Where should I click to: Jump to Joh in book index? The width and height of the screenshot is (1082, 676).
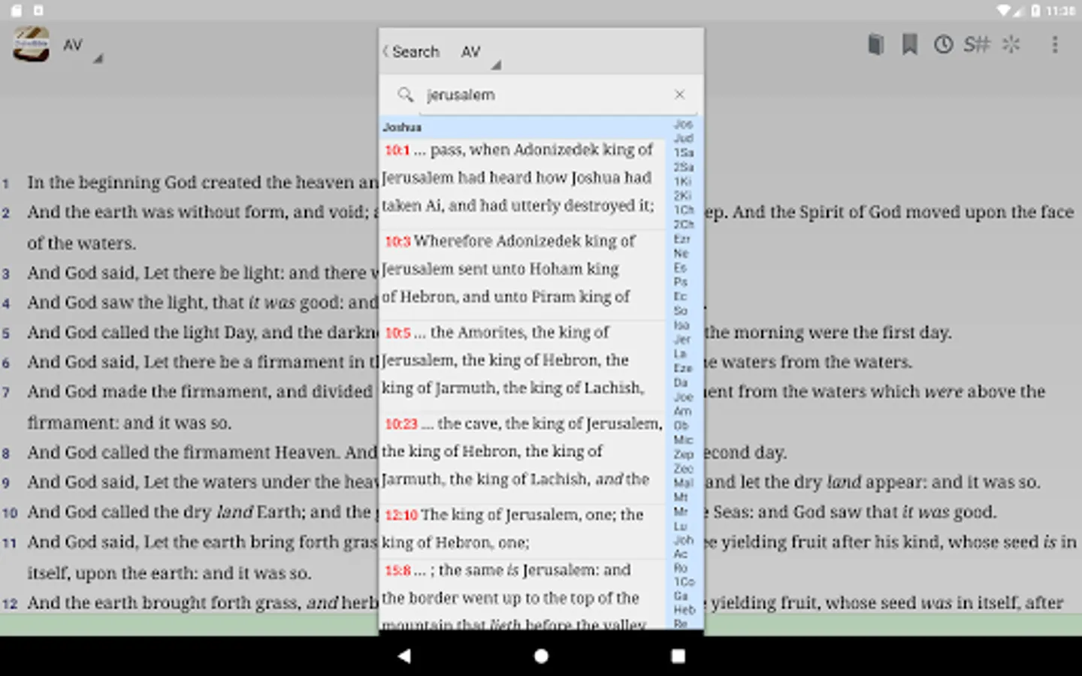pos(682,540)
